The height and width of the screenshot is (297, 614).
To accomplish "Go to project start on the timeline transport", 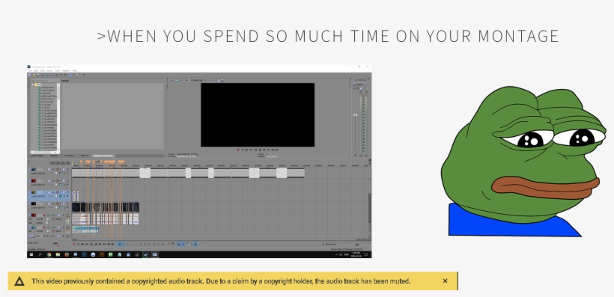I will [x=100, y=244].
